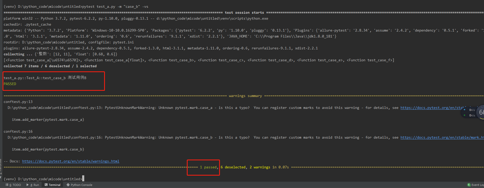Viewport: 484px width, 188px height.
Task: Click the metadata line beginning with 'Python': '3.7.2'
Action: tap(244, 30)
